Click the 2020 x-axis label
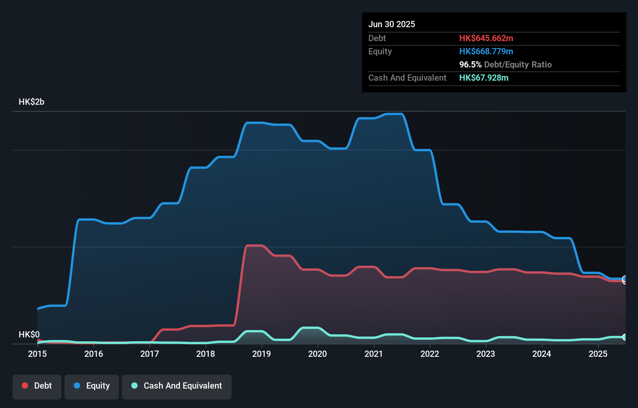 tap(317, 354)
